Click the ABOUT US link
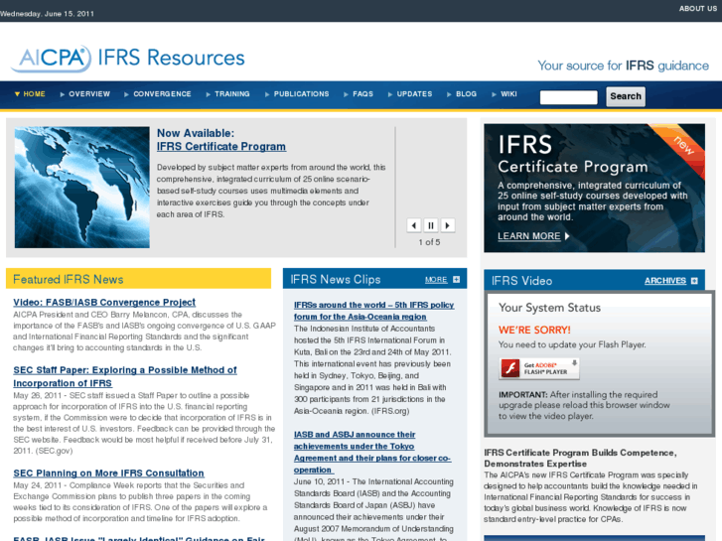This screenshot has height=541, width=722. (697, 8)
